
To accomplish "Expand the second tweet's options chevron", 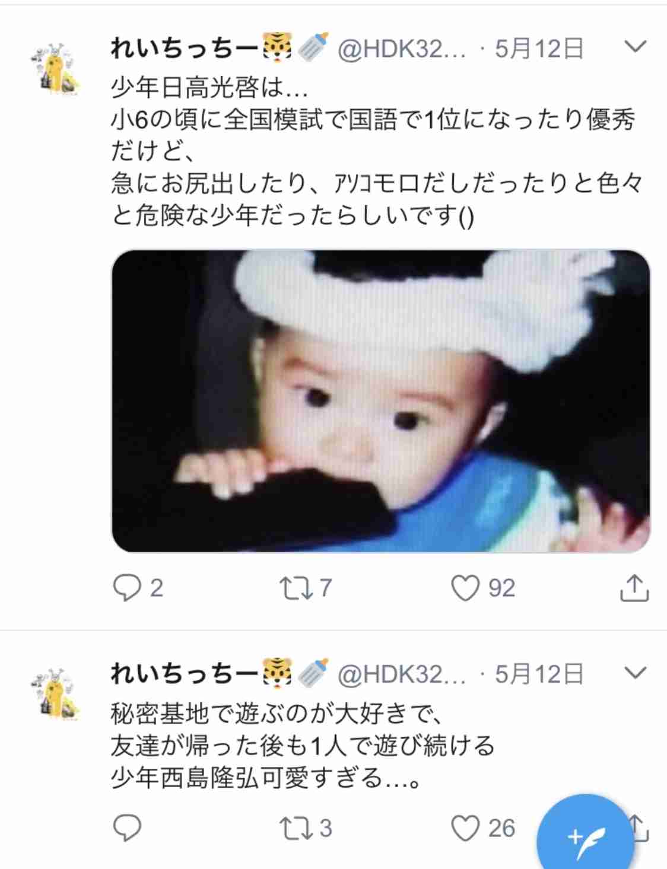I will pos(636,673).
